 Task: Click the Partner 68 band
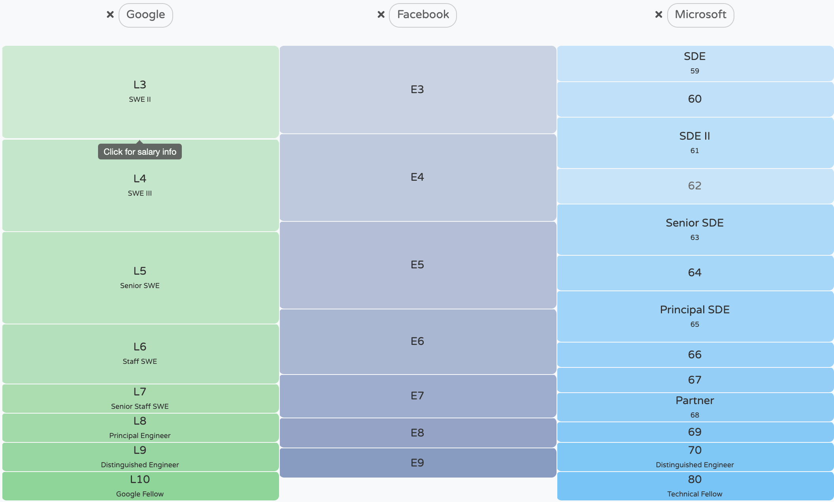point(694,406)
